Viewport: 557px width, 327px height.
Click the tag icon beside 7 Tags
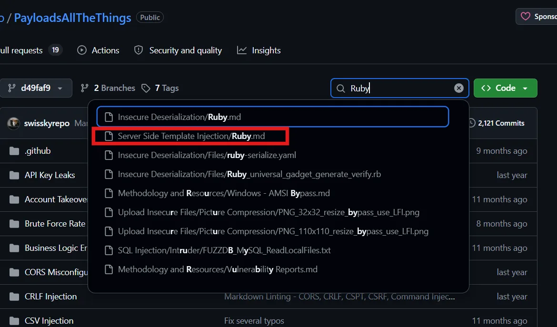[146, 88]
